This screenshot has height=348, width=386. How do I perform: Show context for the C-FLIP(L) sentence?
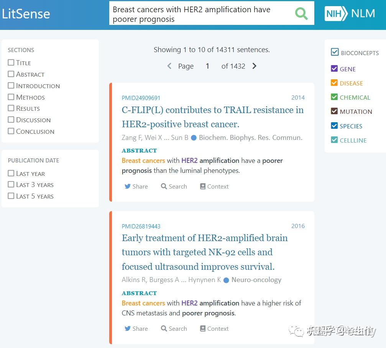tap(214, 186)
